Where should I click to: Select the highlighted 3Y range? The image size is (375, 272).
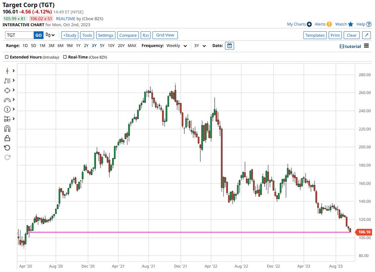(94, 46)
